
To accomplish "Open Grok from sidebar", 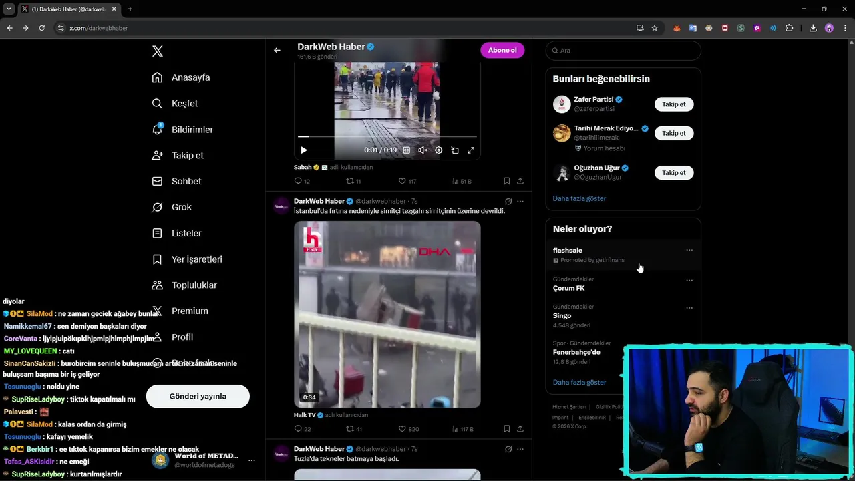I will (172, 207).
